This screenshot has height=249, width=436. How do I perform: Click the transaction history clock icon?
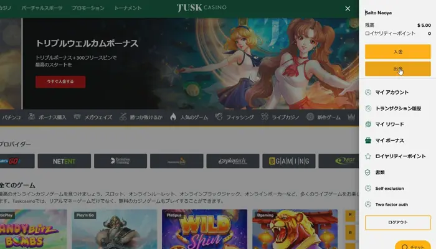tap(368, 108)
